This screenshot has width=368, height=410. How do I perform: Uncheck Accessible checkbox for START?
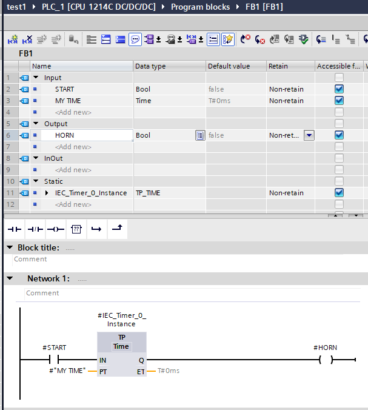pyautogui.click(x=339, y=89)
